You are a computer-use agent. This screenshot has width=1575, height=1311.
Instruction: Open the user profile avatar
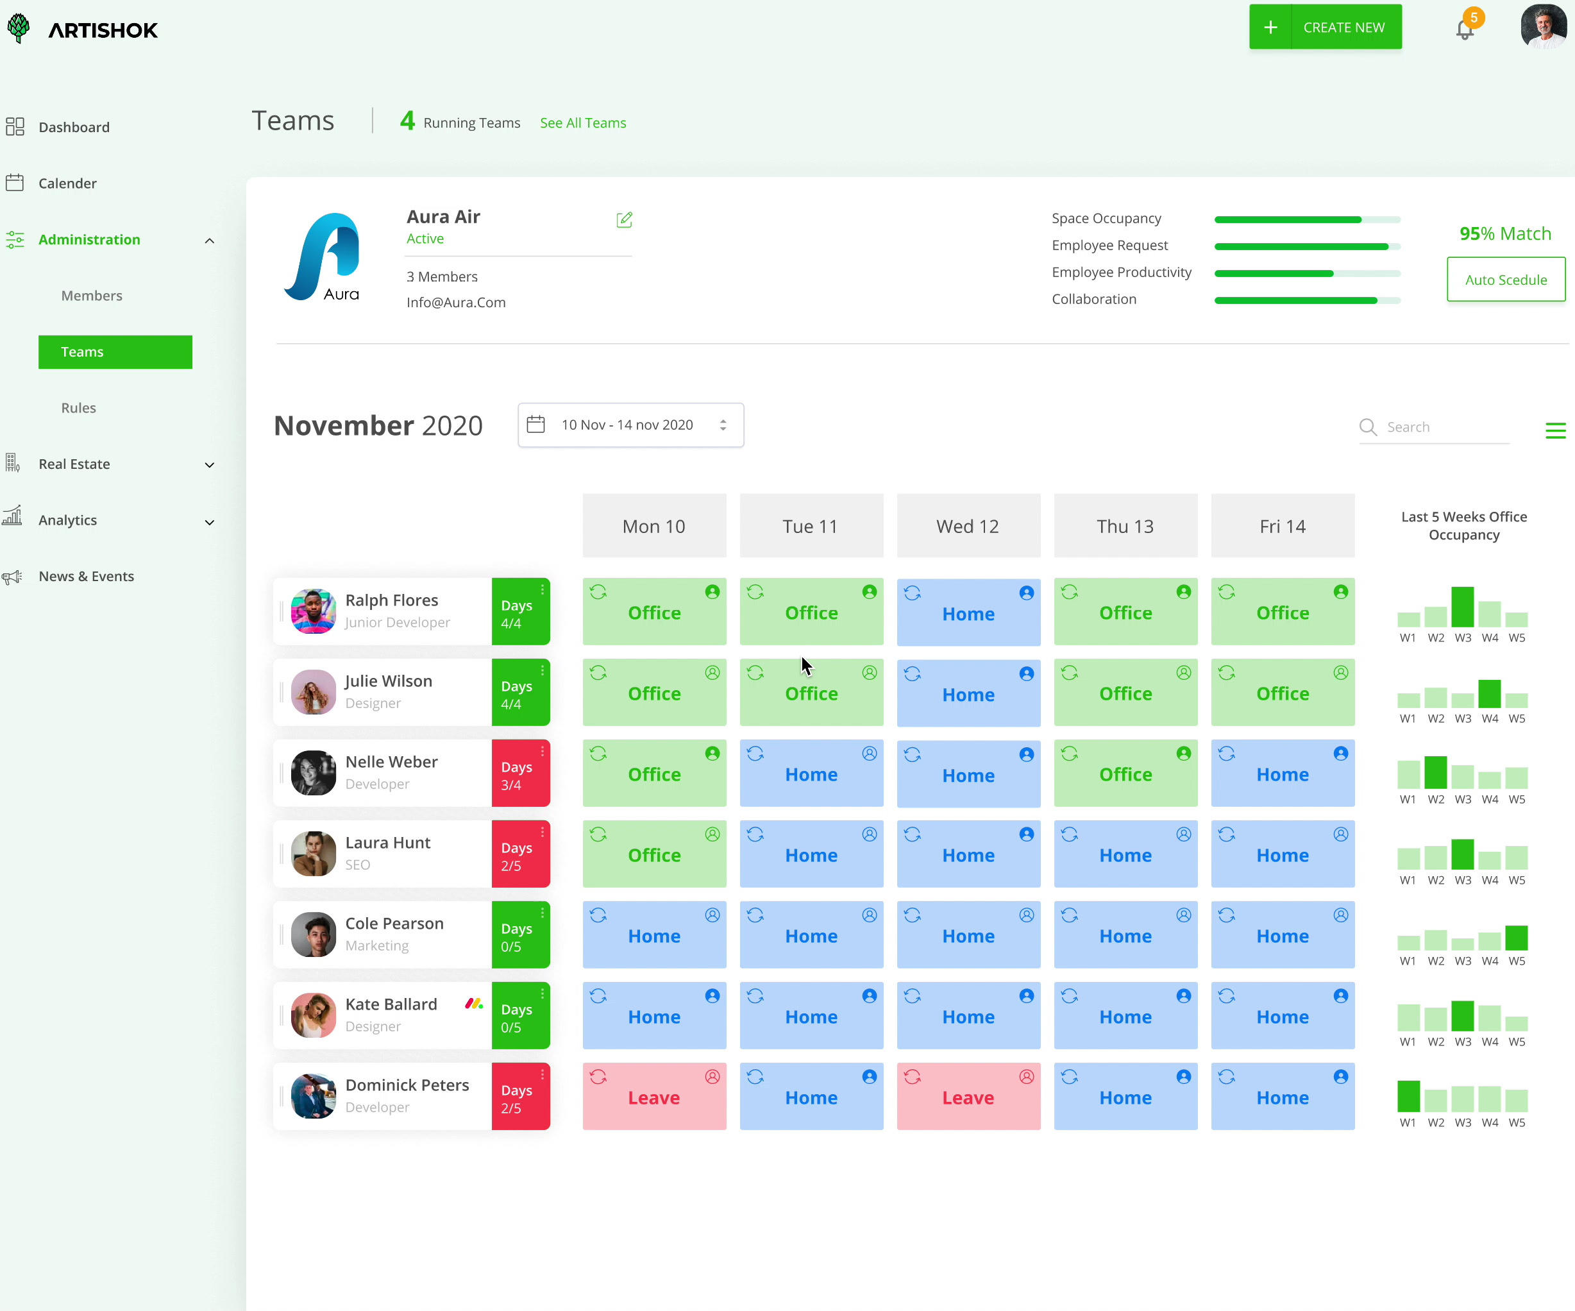click(1544, 27)
